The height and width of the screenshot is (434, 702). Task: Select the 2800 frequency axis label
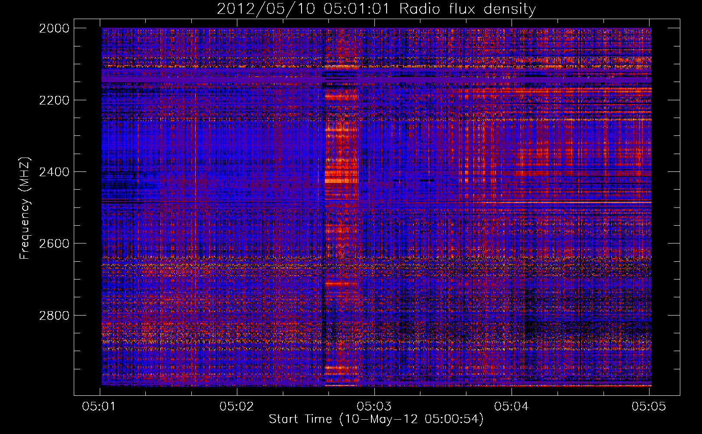(54, 316)
